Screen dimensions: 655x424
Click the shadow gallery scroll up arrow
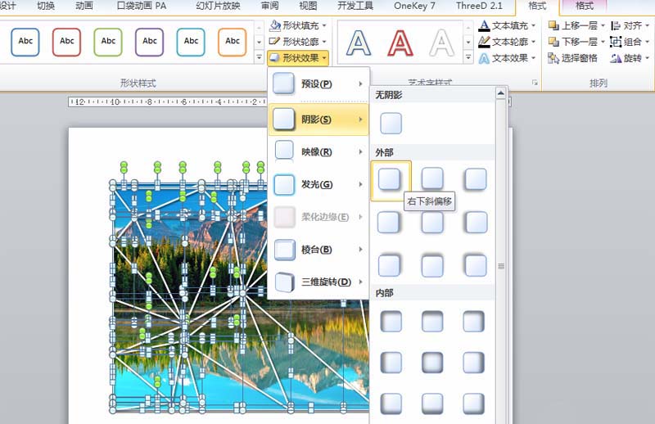[501, 92]
